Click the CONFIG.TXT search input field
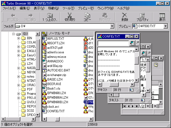171x128 pixels. click(x=113, y=43)
